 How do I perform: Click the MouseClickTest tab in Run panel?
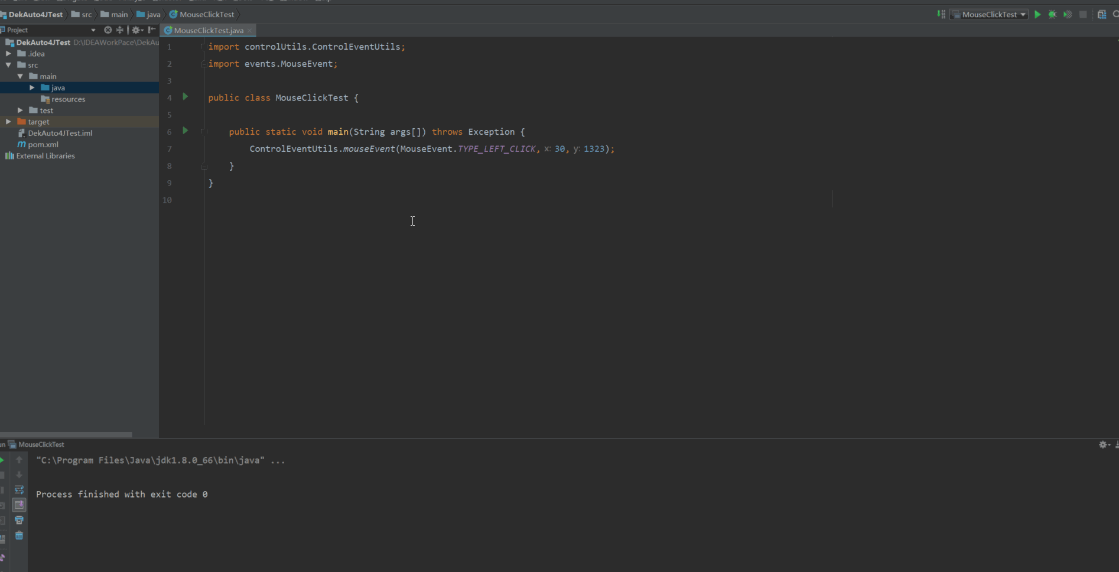[x=41, y=444]
